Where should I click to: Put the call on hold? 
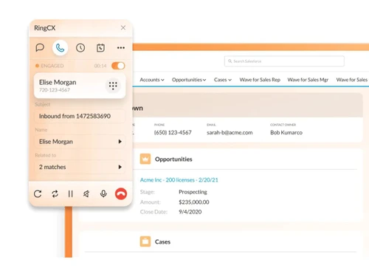click(71, 194)
